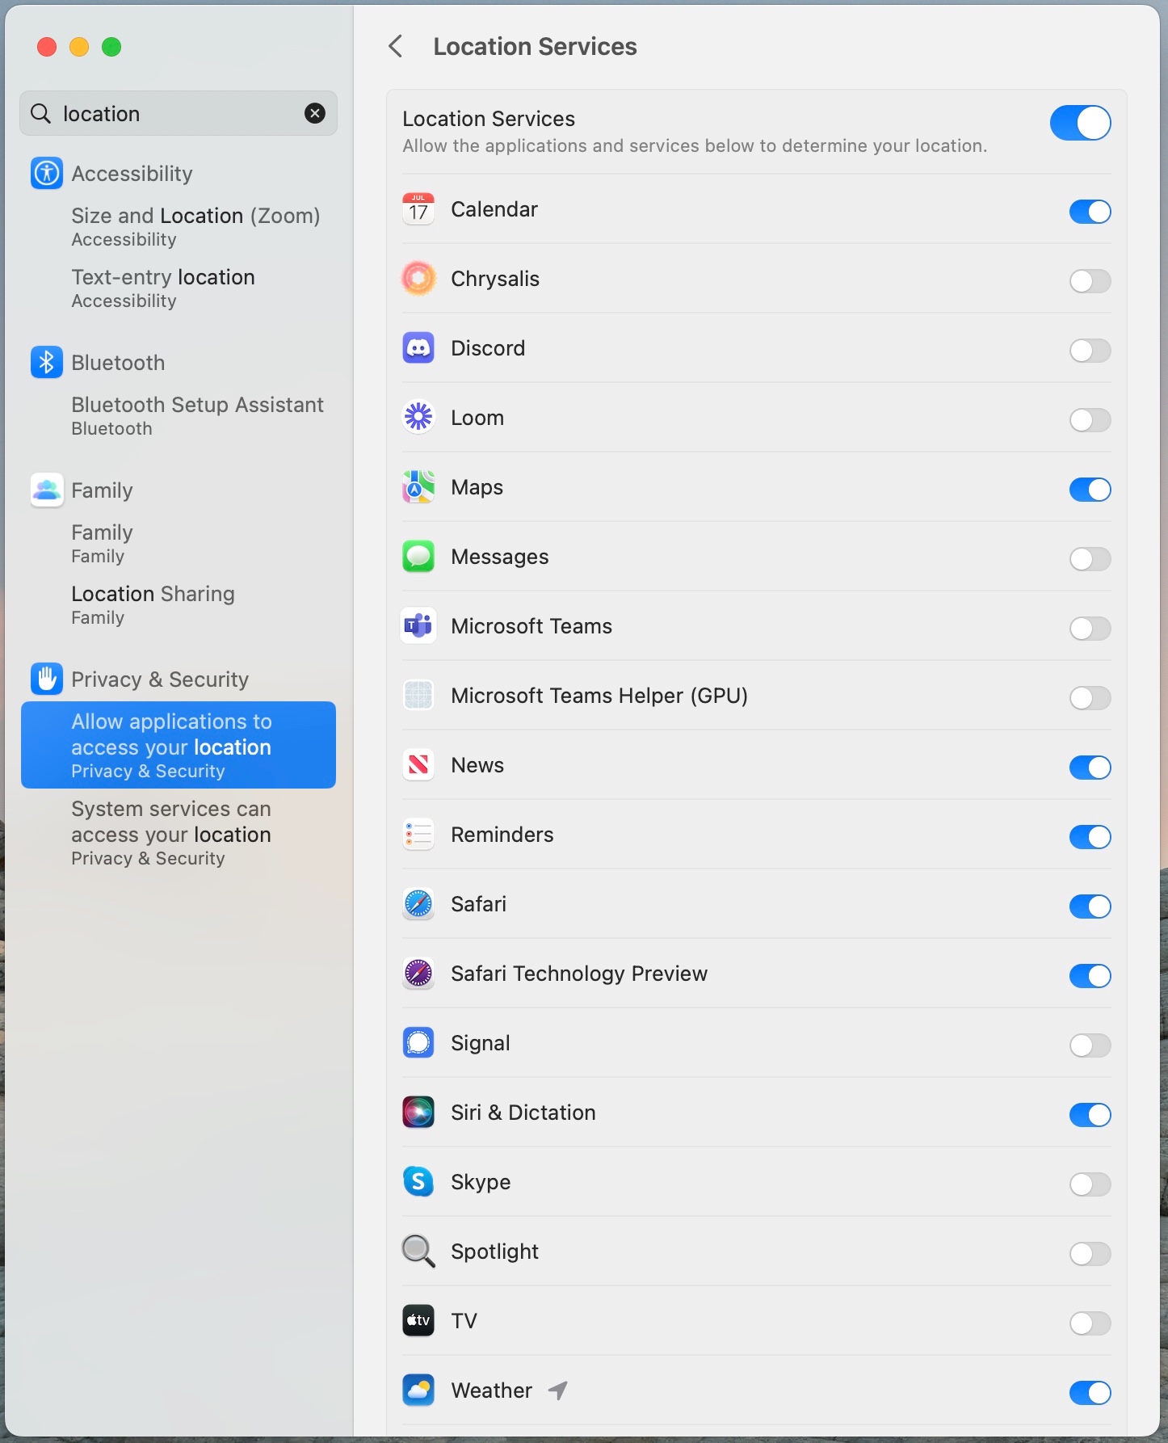Image resolution: width=1168 pixels, height=1443 pixels.
Task: Click the Microsoft Teams Helper (GPU) icon
Action: 418,696
